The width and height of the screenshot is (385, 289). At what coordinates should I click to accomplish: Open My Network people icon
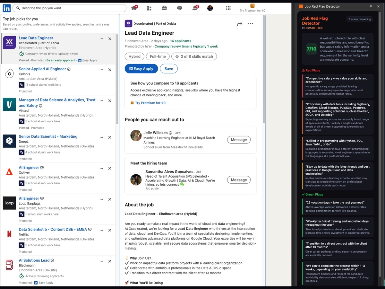(x=149, y=8)
